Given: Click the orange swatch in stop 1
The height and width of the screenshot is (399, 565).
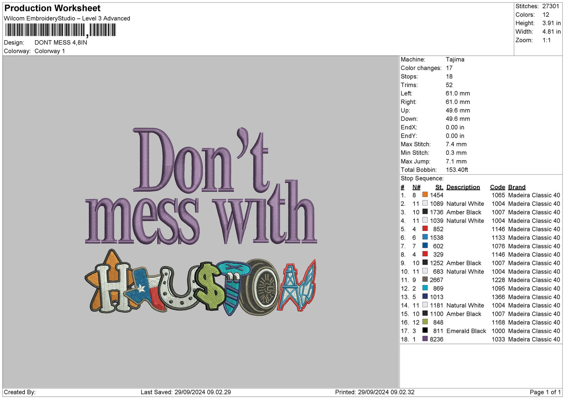Looking at the screenshot, I should coord(425,195).
